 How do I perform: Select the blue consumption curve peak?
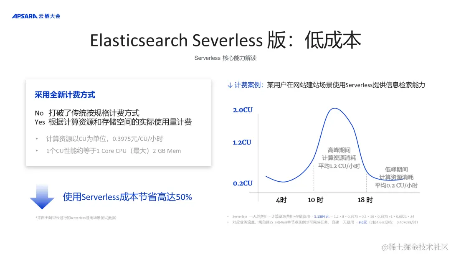pos(334,109)
